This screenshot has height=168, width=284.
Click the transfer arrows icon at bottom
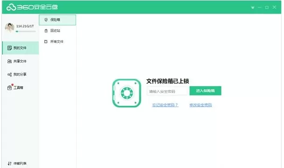tap(10, 163)
